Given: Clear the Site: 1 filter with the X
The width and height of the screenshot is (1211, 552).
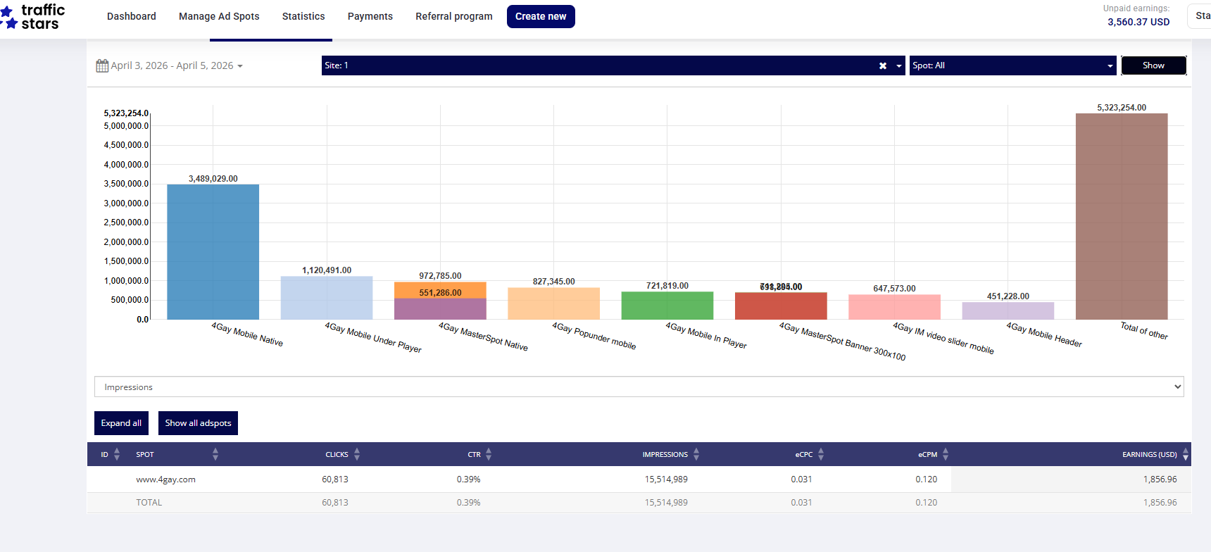Looking at the screenshot, I should [882, 65].
